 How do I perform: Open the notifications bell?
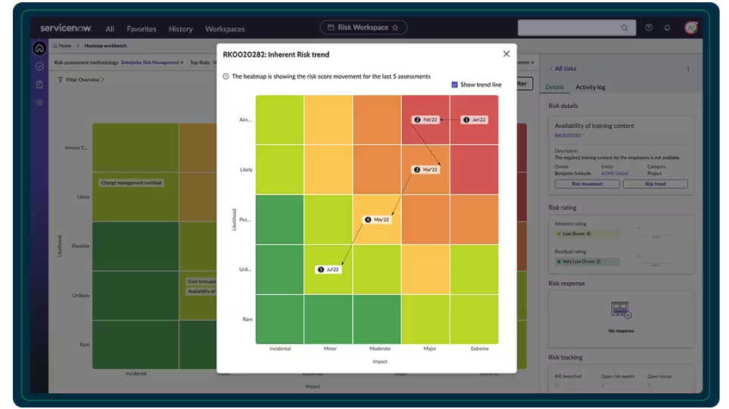667,28
